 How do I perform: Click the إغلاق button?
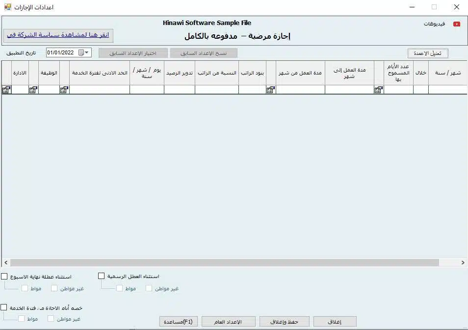(x=335, y=322)
